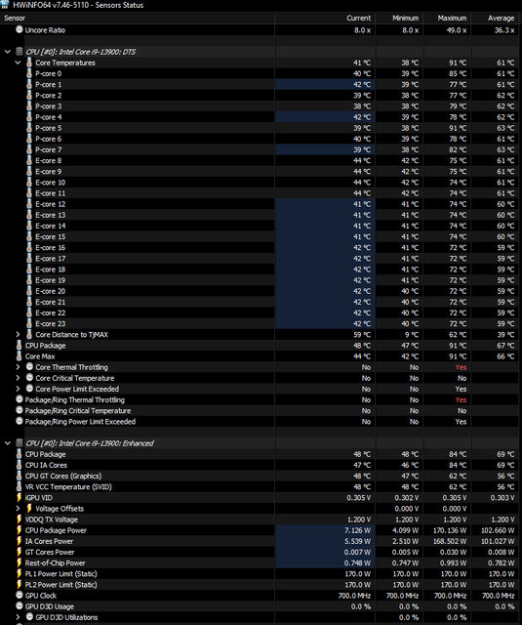Click lightning icon beside CPU Package Power
Viewport: 522px width, 625px height.
20,530
